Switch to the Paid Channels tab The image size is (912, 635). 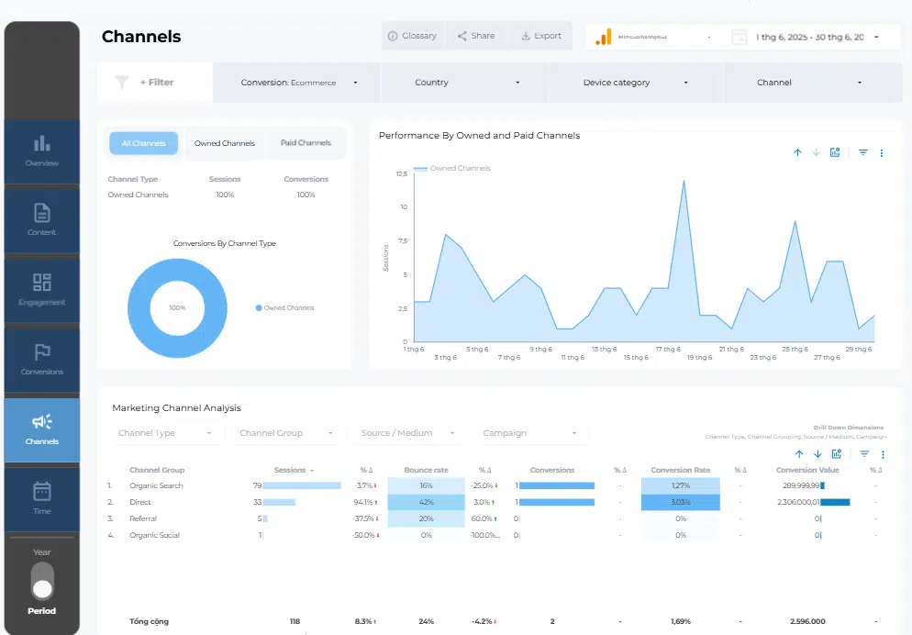[306, 142]
